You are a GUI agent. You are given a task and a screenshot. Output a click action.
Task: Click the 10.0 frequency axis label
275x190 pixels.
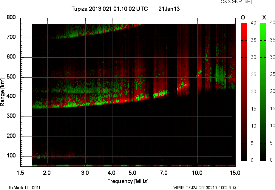pos(197,173)
